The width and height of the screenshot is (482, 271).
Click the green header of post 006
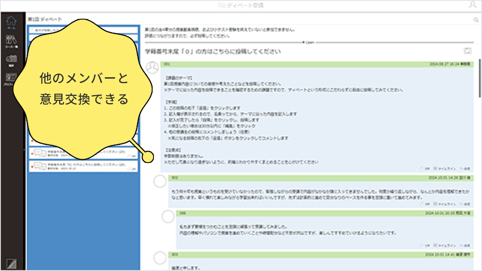click(325, 213)
